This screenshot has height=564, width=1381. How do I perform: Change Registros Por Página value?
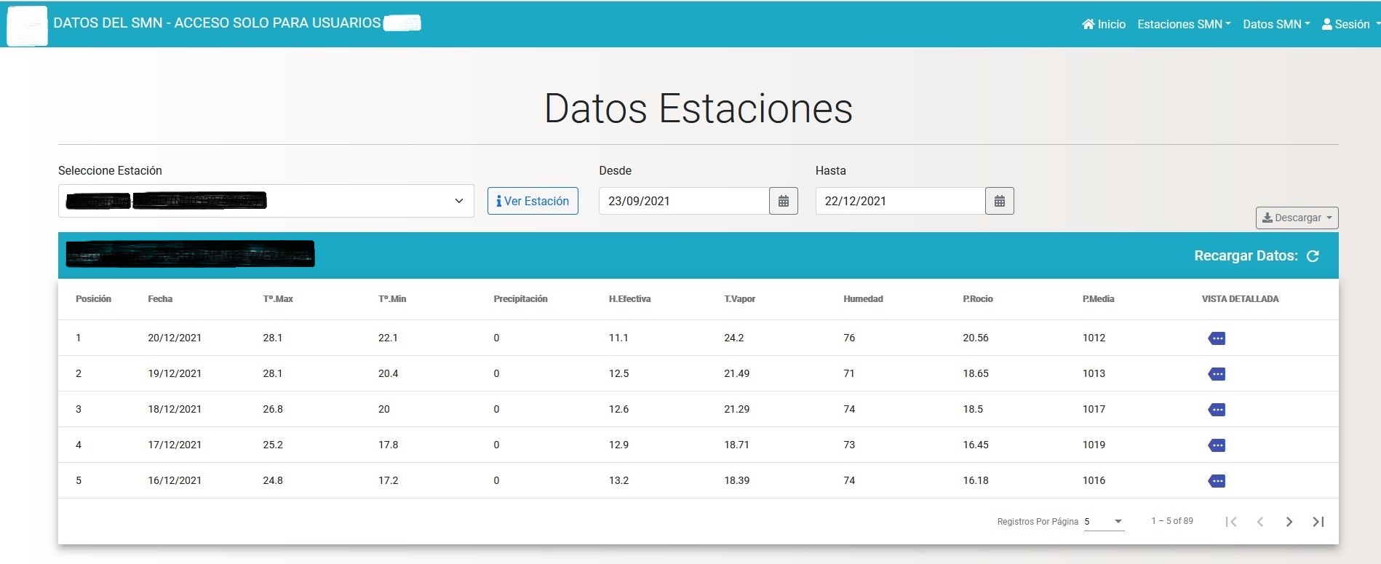[x=1103, y=522]
